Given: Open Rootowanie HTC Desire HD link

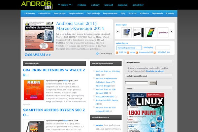Looking at the screenshot, I should pyautogui.click(x=107, y=102).
